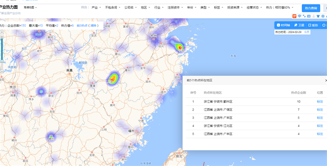The width and height of the screenshot is (327, 166).
Task: Click the zoom slider handle
Action: (x=2, y=61)
